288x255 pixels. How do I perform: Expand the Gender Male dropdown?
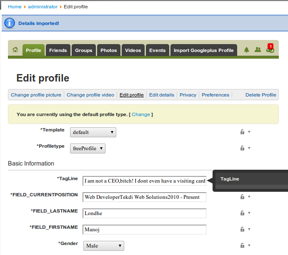[x=104, y=246]
